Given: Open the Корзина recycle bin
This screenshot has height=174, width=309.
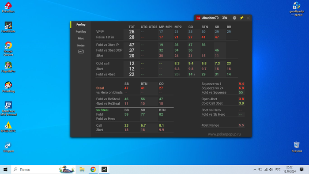Looking at the screenshot, I should pos(297,147).
